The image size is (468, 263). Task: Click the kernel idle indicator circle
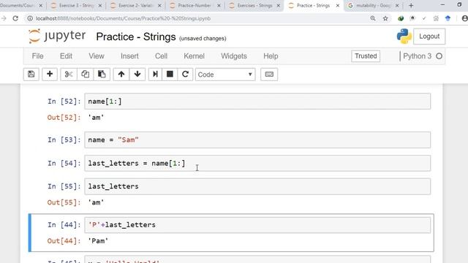pos(439,56)
